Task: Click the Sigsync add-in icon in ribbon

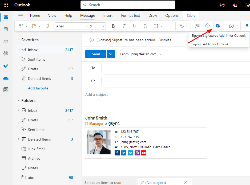Action: pos(218,26)
